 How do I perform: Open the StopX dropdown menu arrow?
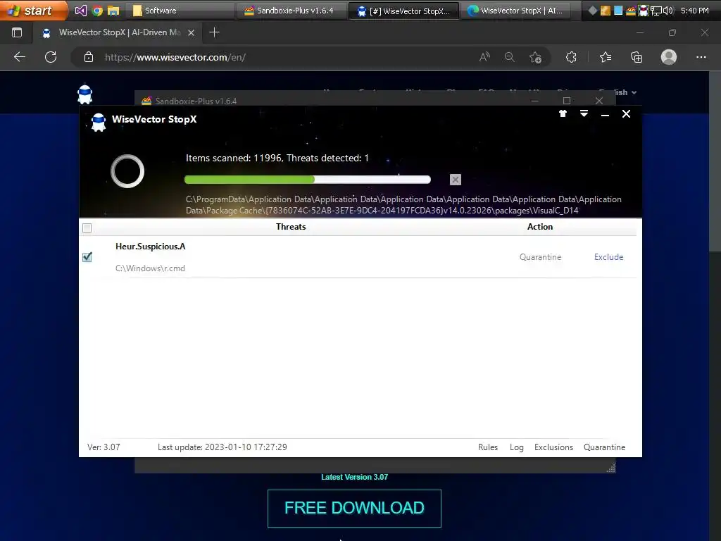[x=584, y=113]
